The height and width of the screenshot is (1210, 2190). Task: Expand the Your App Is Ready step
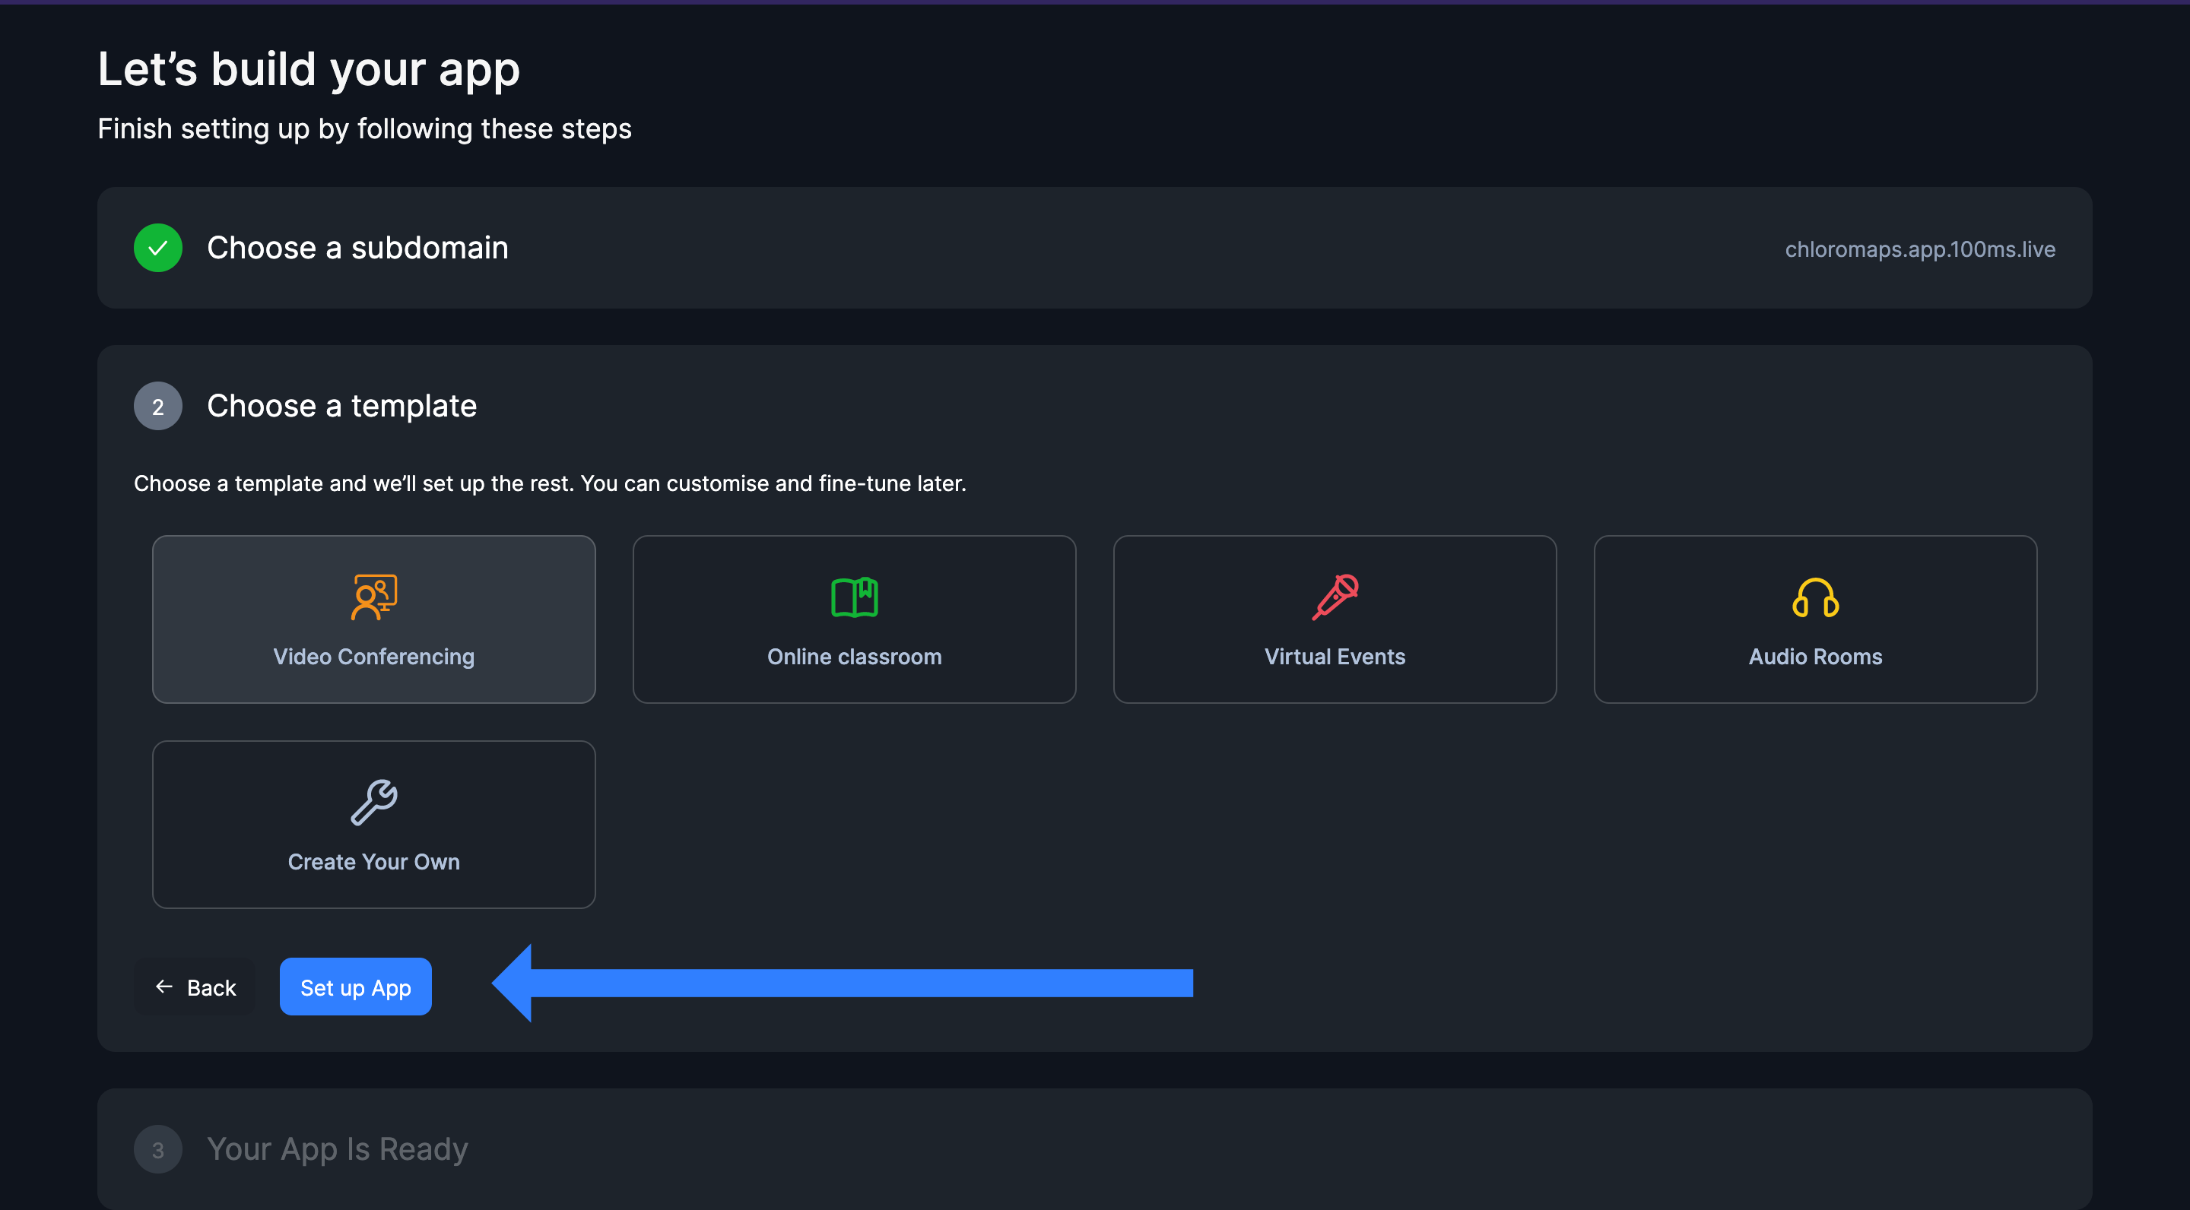click(338, 1150)
